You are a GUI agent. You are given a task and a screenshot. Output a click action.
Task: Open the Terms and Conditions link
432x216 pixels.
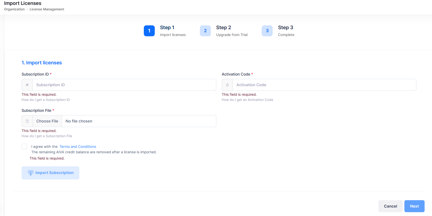click(x=78, y=147)
